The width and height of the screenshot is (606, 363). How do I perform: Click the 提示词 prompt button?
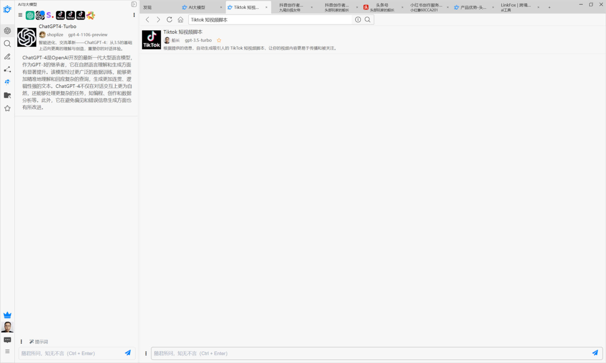(x=39, y=342)
